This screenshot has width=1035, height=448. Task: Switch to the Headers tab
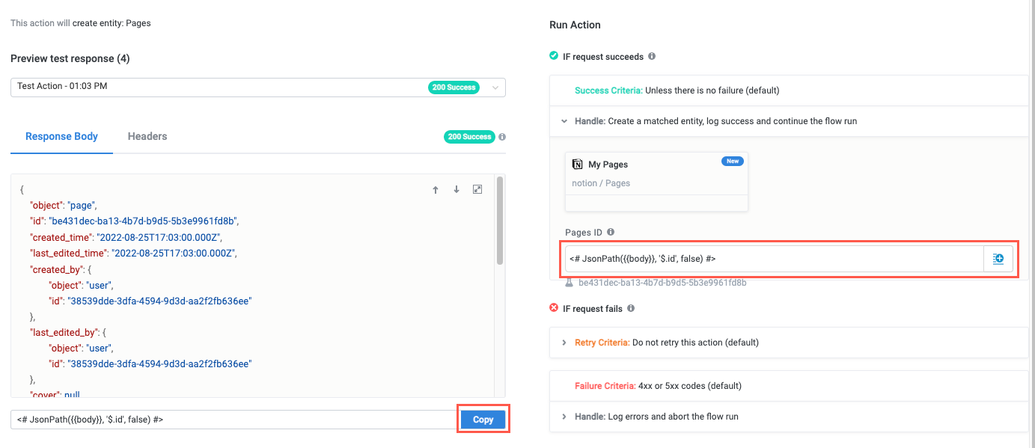(x=147, y=136)
